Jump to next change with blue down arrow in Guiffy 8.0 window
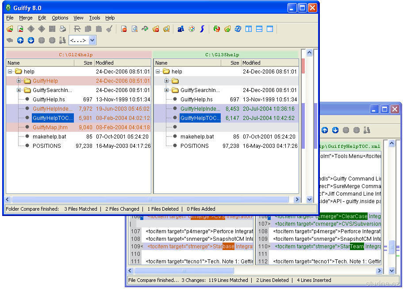Screen dimensions: 403x289 click(x=31, y=40)
